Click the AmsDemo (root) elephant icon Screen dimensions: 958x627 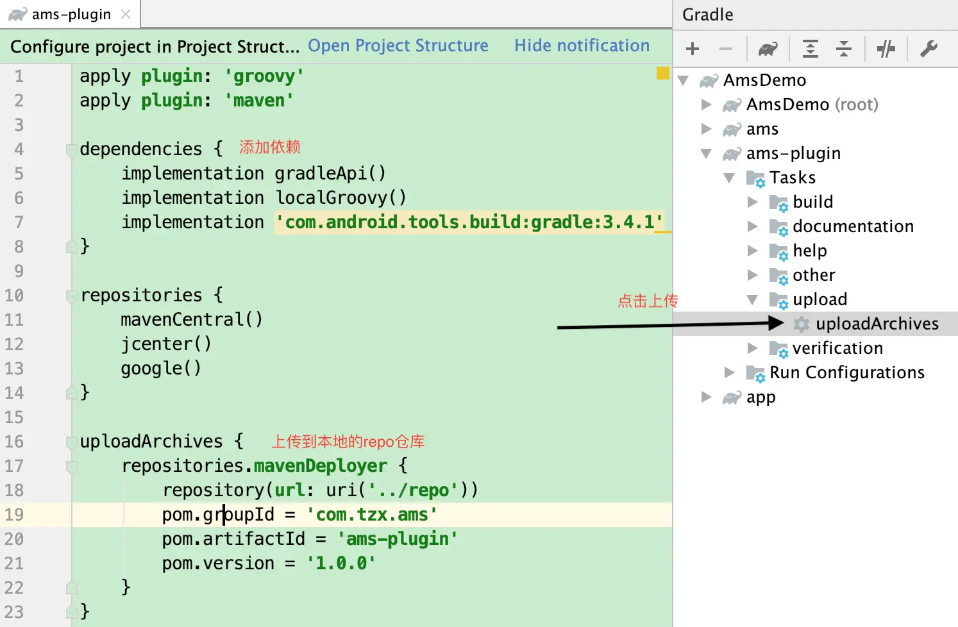pos(732,105)
